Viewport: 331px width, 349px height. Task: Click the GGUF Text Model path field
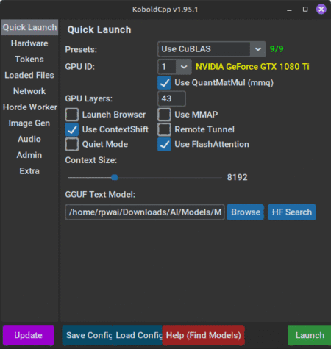click(145, 212)
